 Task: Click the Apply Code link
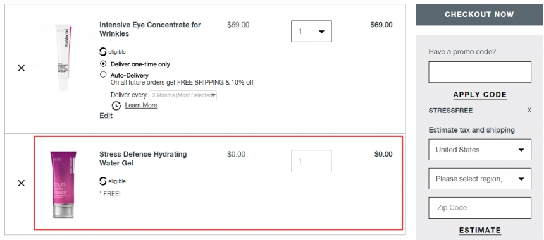[480, 95]
